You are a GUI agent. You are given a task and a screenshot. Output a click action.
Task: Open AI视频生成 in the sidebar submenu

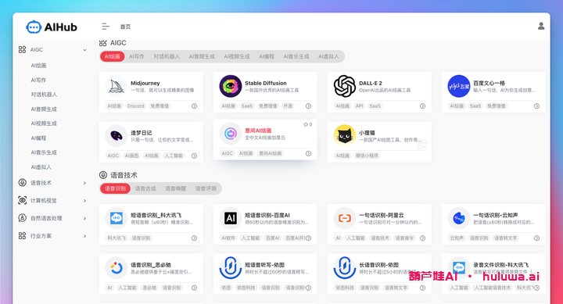[x=44, y=123]
